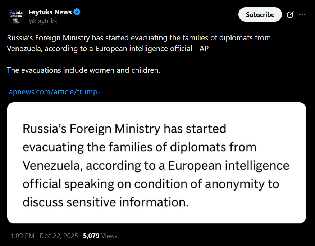Click the sentence about women and children

[83, 70]
